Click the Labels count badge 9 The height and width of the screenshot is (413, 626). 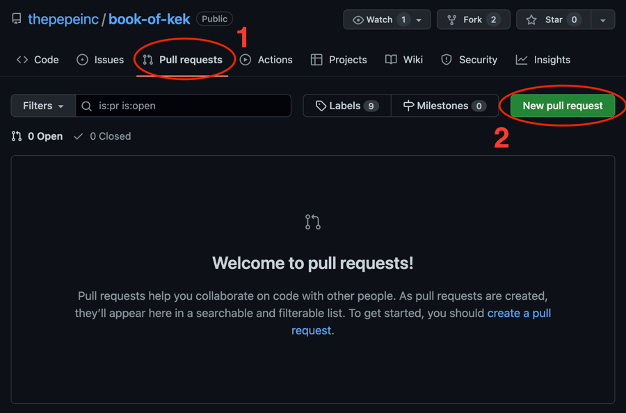pos(371,106)
